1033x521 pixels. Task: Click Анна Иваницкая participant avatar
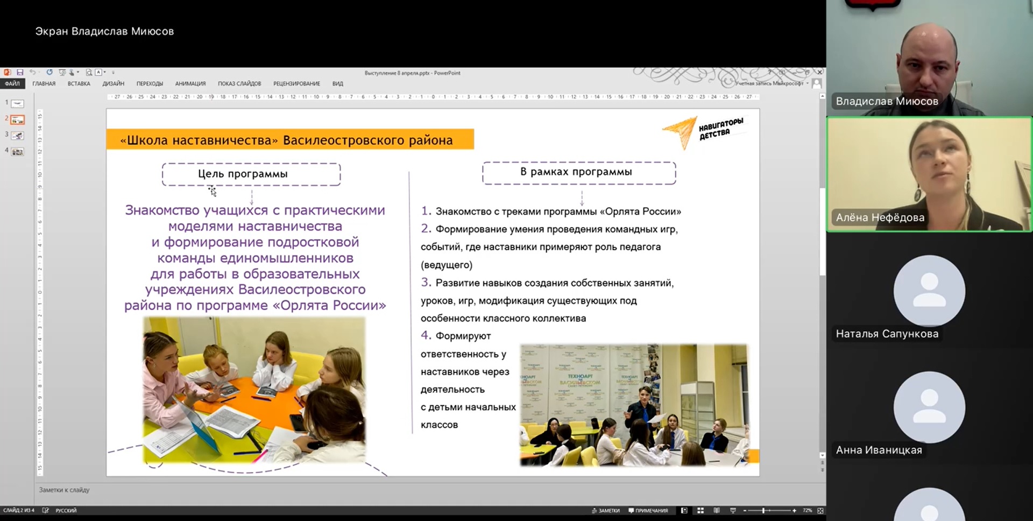[x=929, y=407]
